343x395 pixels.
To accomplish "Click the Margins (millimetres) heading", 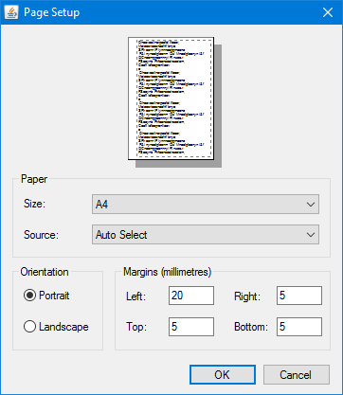I will [x=167, y=272].
